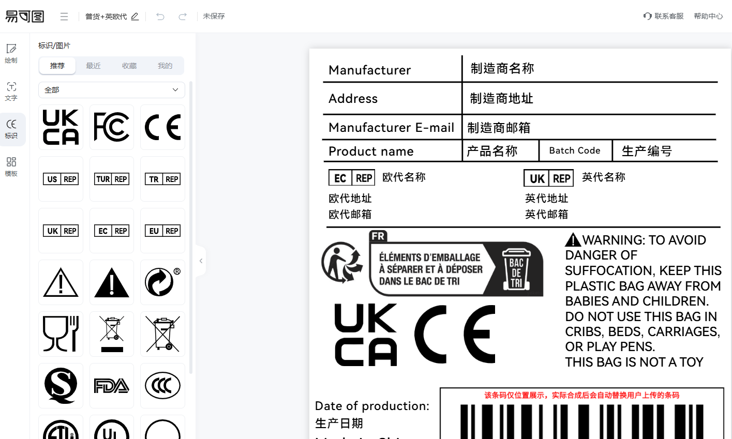Screen dimensions: 732x439
Task: Add the EU REP symbol
Action: click(162, 231)
